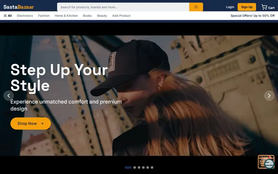This screenshot has width=278, height=174.
Task: Open the Beauty category
Action: 102,16
